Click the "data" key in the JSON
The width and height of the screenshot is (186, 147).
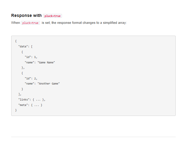(x=23, y=46)
